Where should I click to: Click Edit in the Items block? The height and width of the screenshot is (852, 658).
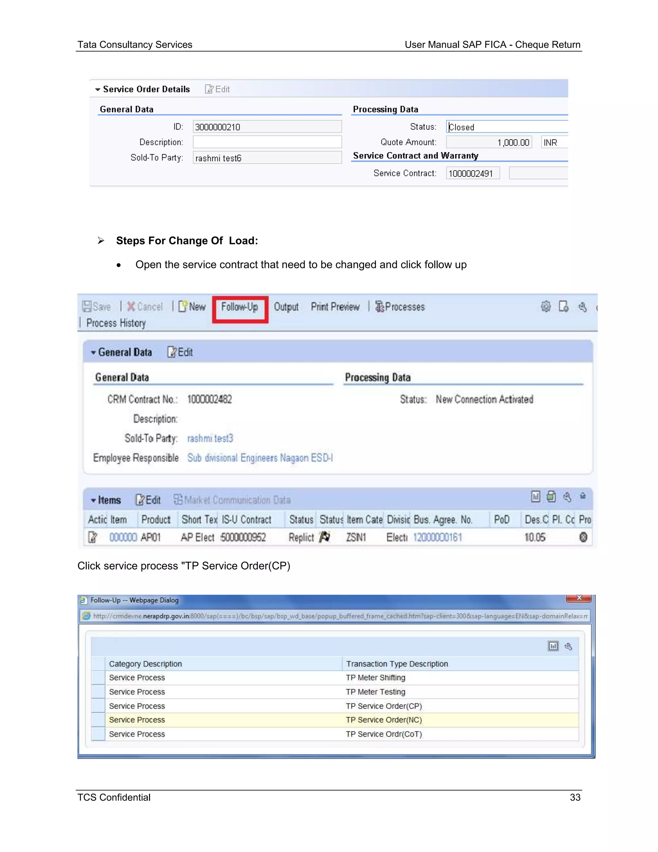(x=148, y=500)
